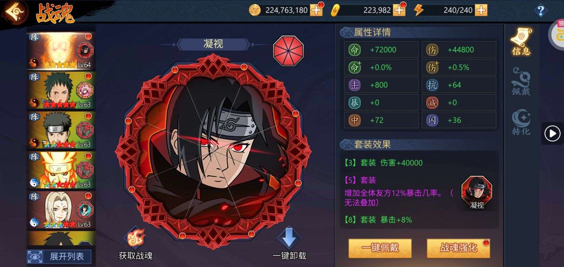The height and width of the screenshot is (267, 564).
Task: Tap the Itachi 凝视 battle soul emblem
Action: point(213,151)
